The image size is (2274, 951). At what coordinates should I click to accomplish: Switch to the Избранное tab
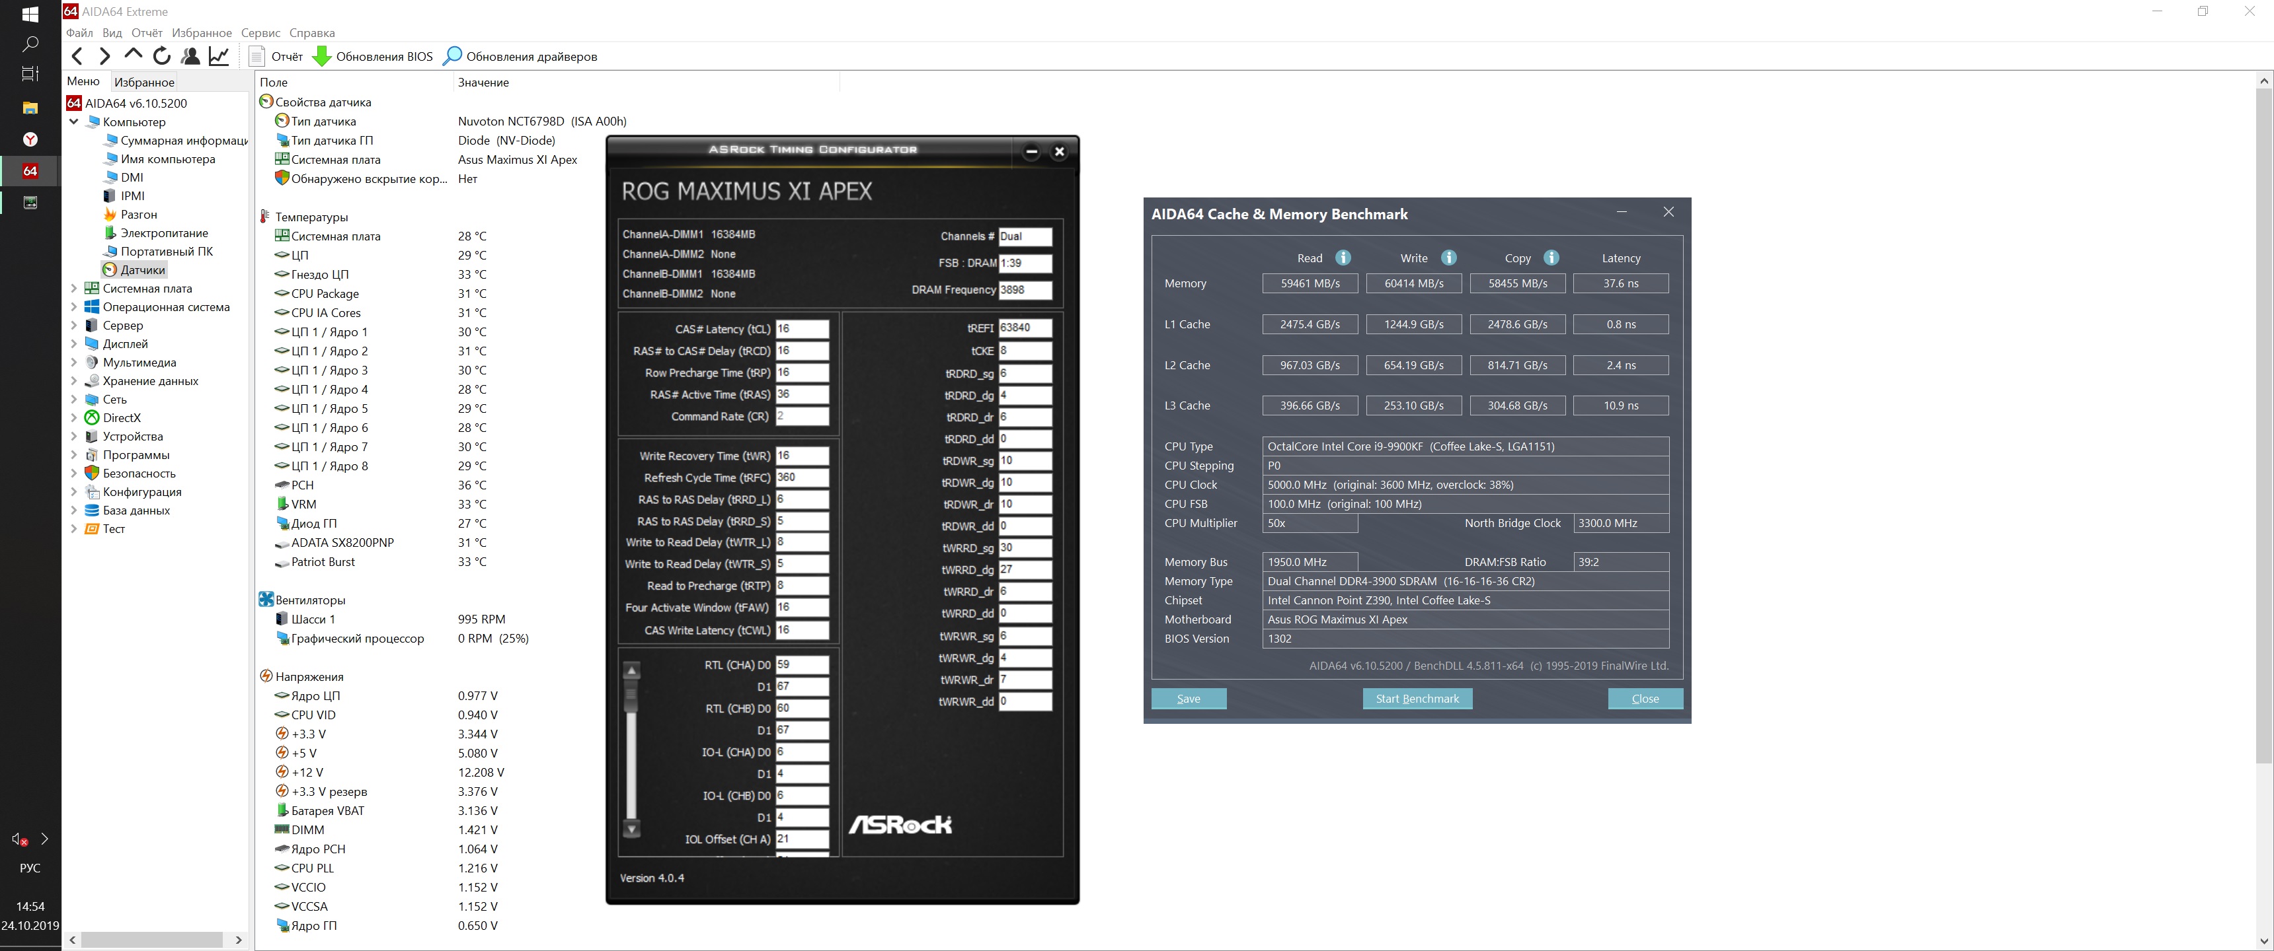click(x=144, y=82)
